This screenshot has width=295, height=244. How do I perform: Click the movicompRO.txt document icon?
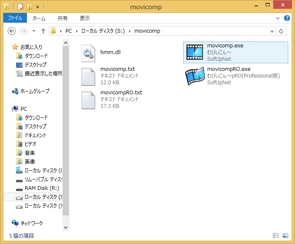pyautogui.click(x=88, y=100)
